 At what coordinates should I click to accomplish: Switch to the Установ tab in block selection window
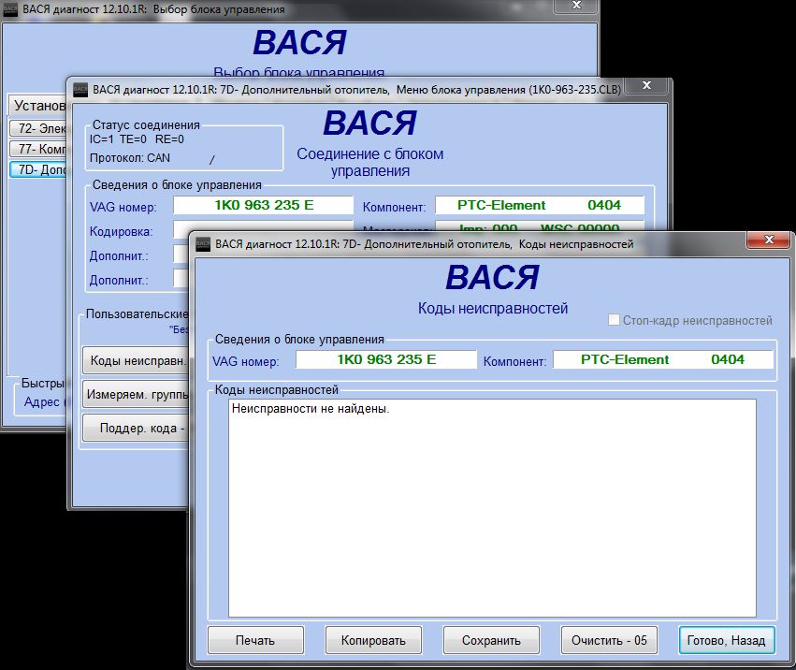(37, 105)
